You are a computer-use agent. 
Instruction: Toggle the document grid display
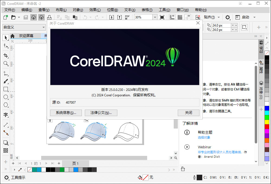tap(180, 17)
